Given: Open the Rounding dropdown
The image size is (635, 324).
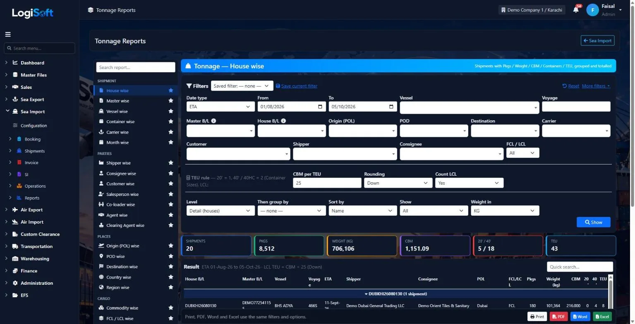Looking at the screenshot, I should pyautogui.click(x=398, y=183).
